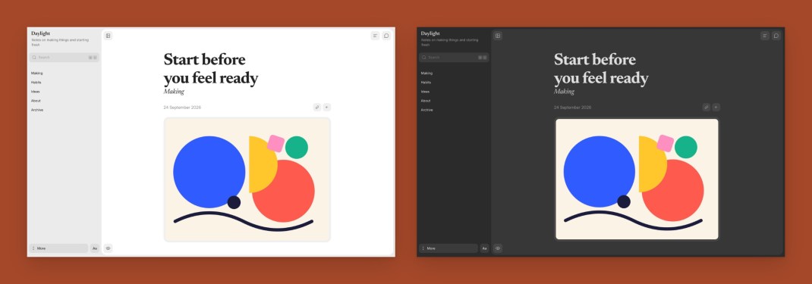Click the post title in dark window
The height and width of the screenshot is (284, 812).
coord(601,69)
